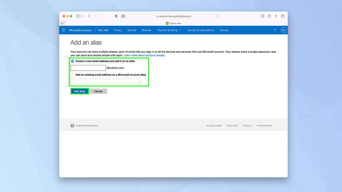
Task: Click the globe language icon in footer
Action: (72, 126)
